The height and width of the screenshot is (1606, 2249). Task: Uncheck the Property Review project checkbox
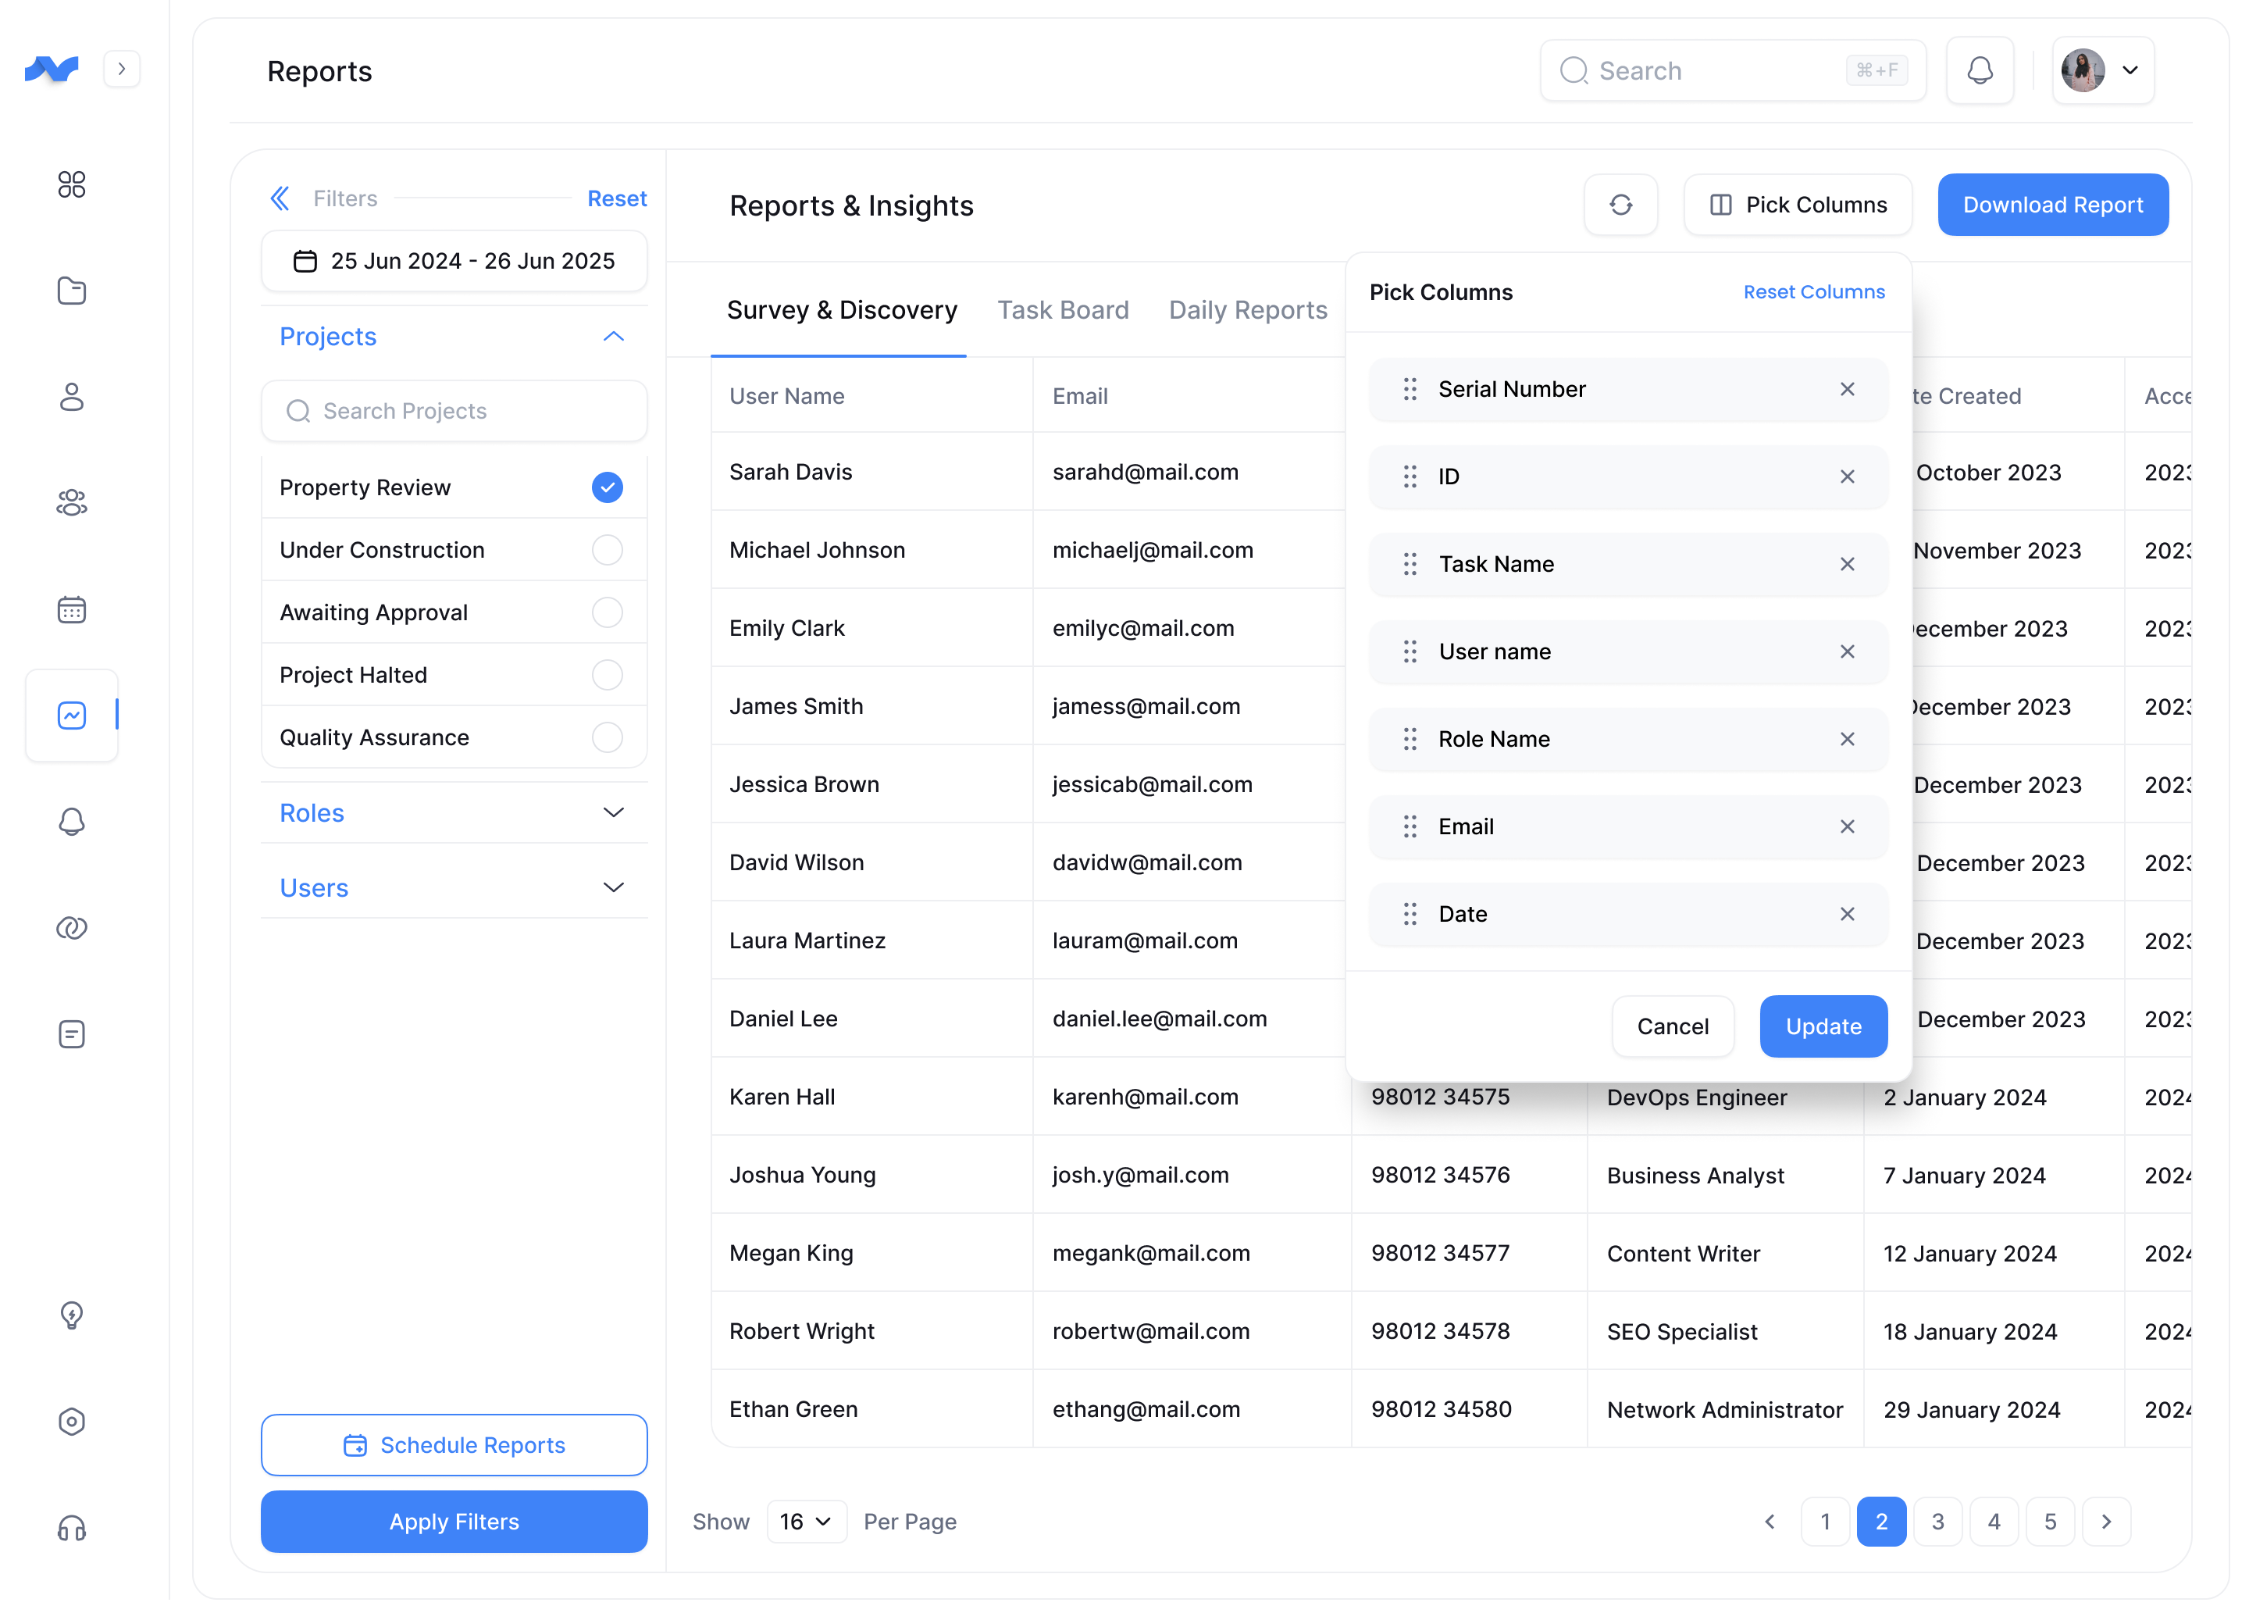[607, 487]
